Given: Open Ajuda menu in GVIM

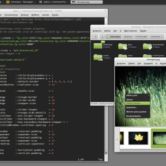Looking at the screenshot, I should pyautogui.click(x=55, y=15).
